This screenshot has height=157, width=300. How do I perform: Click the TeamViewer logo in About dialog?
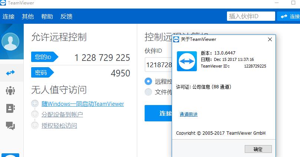tap(187, 61)
